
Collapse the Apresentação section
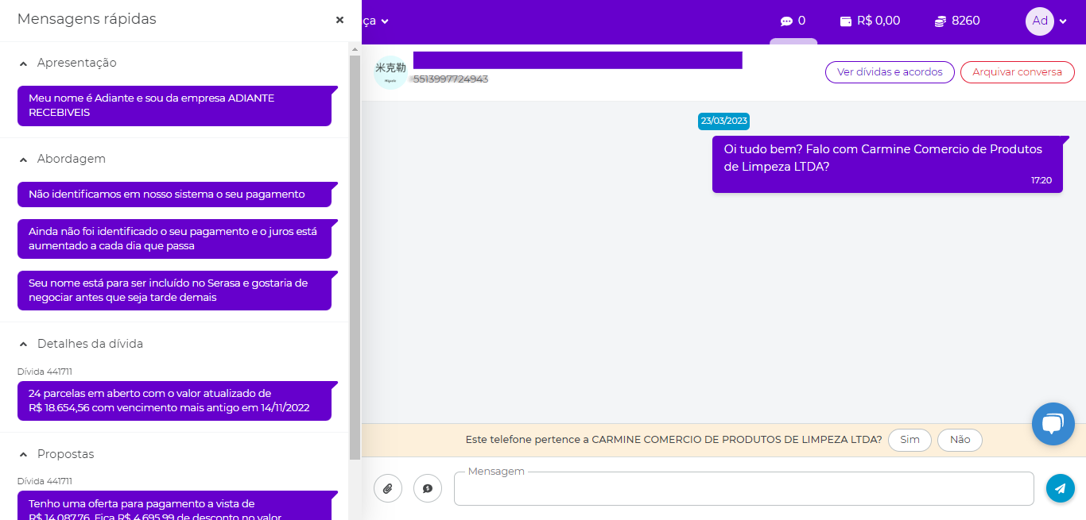24,63
